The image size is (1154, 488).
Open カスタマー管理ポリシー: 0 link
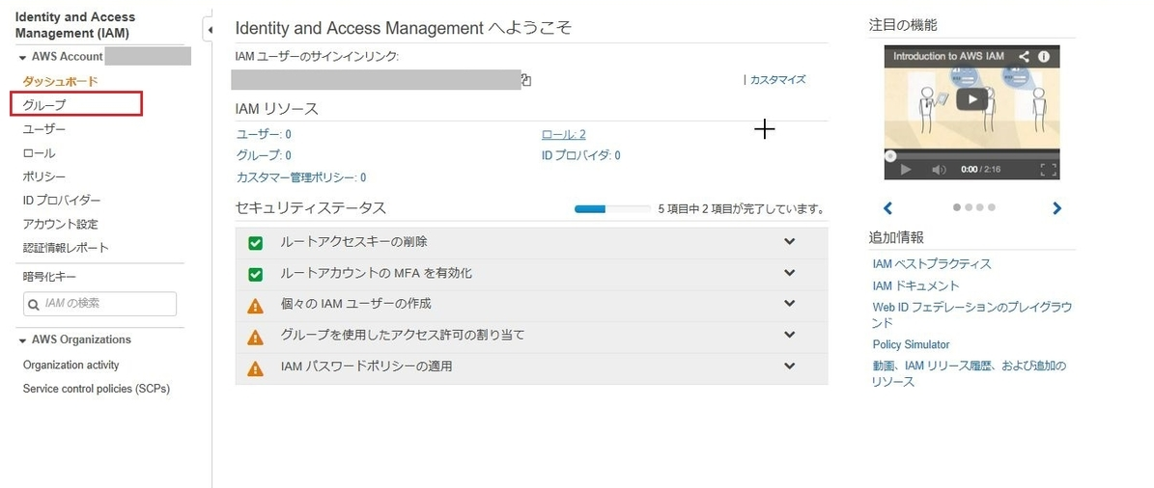point(301,177)
